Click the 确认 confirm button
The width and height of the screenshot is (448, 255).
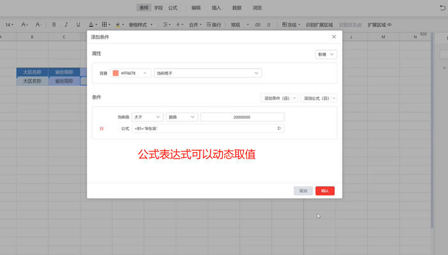325,191
